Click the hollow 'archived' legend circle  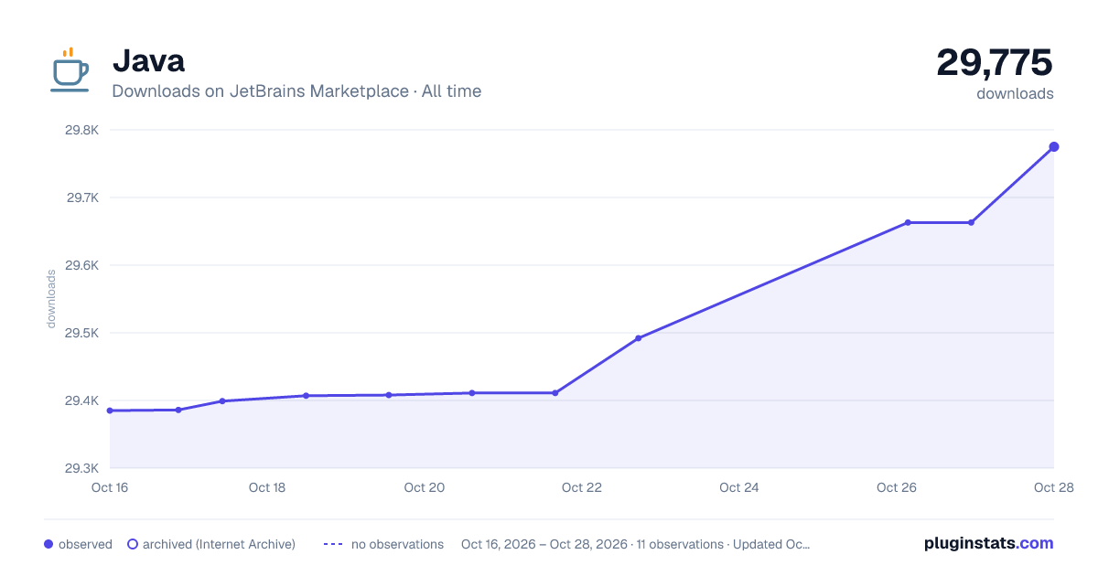click(x=132, y=544)
